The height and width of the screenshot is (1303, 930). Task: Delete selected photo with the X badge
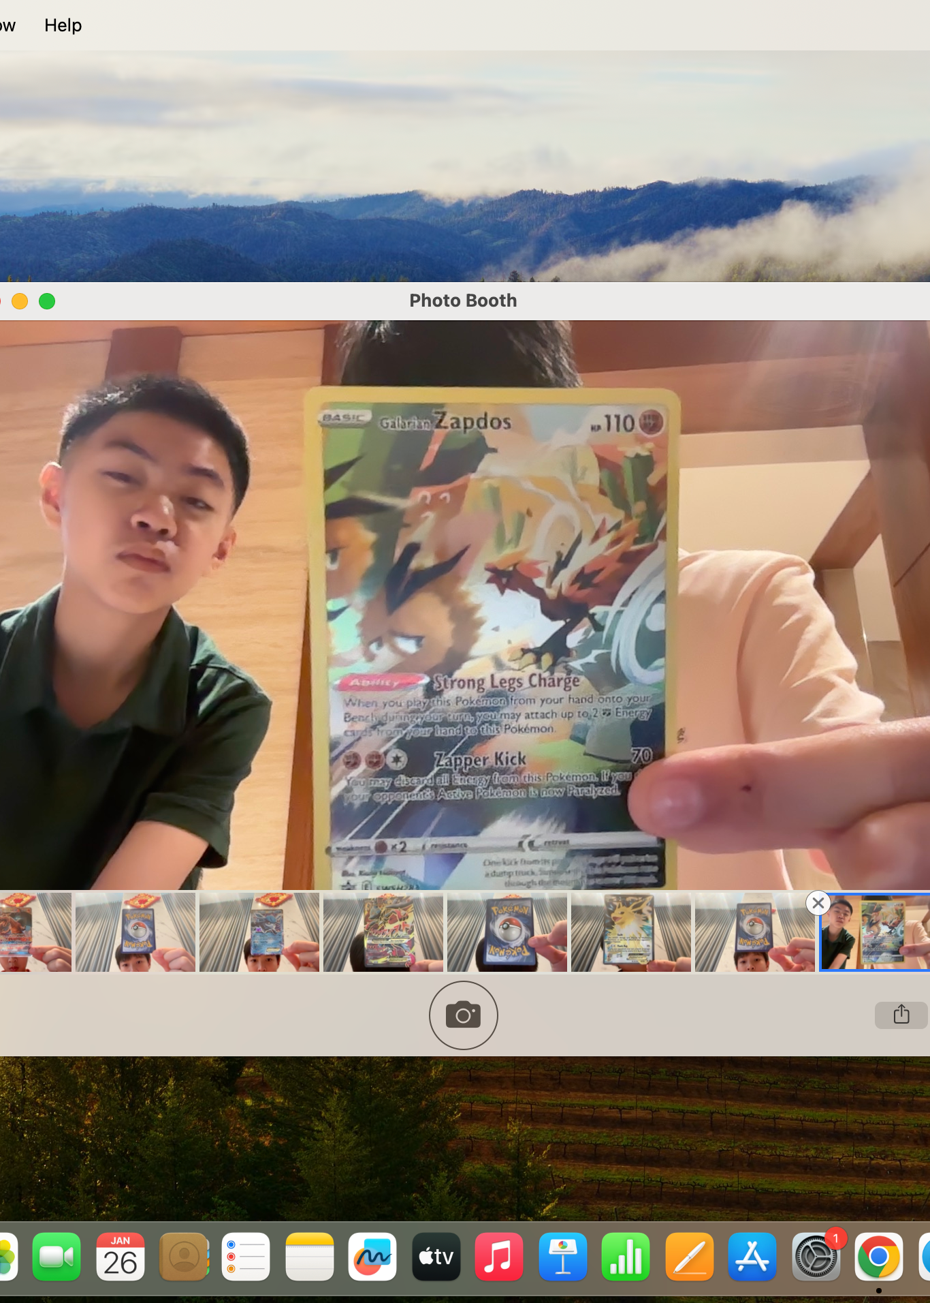point(818,904)
